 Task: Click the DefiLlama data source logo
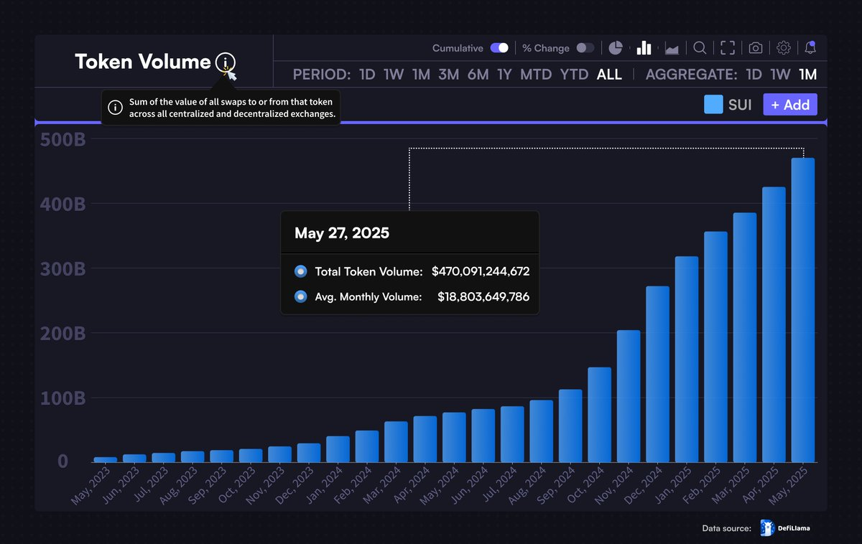click(766, 528)
